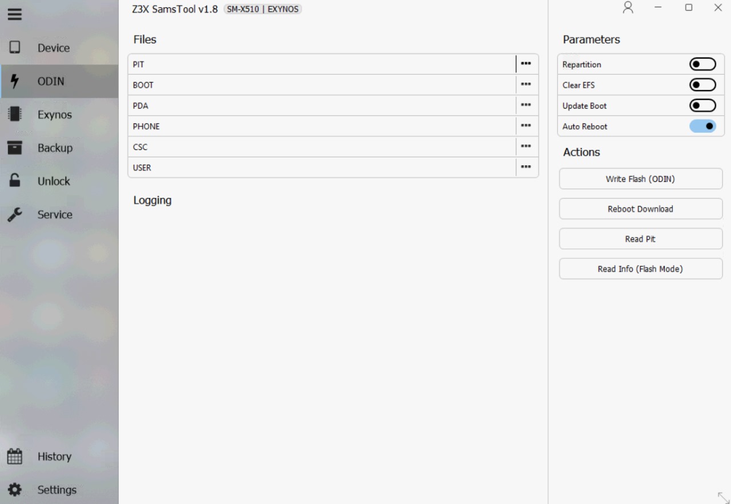Screen dimensions: 731x504
Task: Open the Settings gear icon
Action: (x=14, y=490)
